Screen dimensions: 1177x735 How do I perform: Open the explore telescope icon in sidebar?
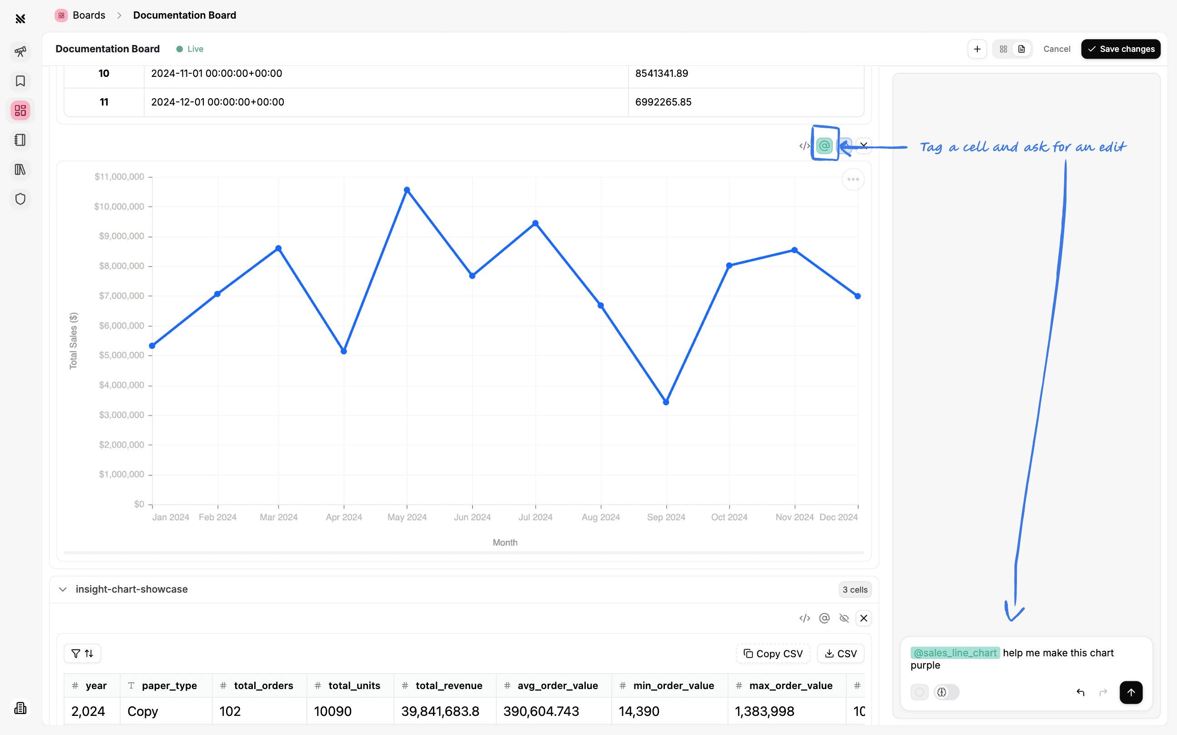(20, 52)
